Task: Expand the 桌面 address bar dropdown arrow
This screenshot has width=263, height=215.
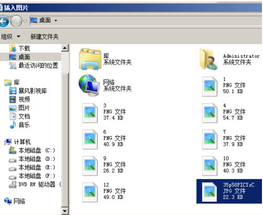Action: [56, 21]
